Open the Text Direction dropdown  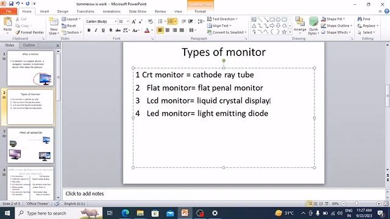222,19
